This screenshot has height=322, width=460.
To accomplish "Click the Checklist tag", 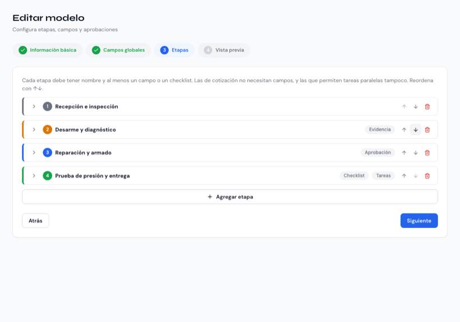I will click(354, 176).
